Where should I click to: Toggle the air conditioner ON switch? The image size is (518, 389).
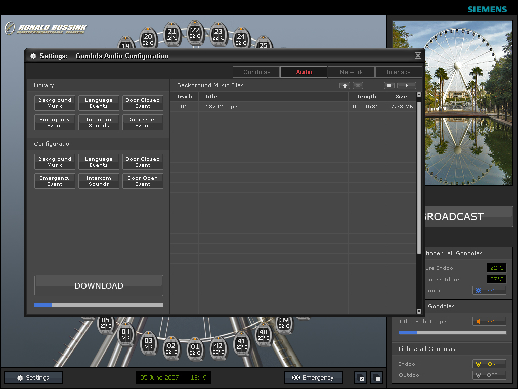click(x=489, y=291)
